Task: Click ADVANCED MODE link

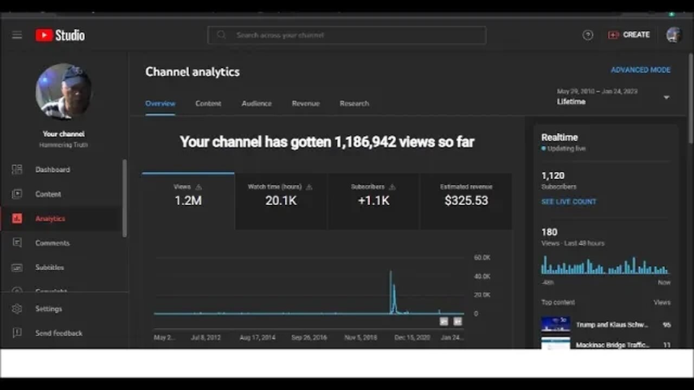Action: pos(640,70)
